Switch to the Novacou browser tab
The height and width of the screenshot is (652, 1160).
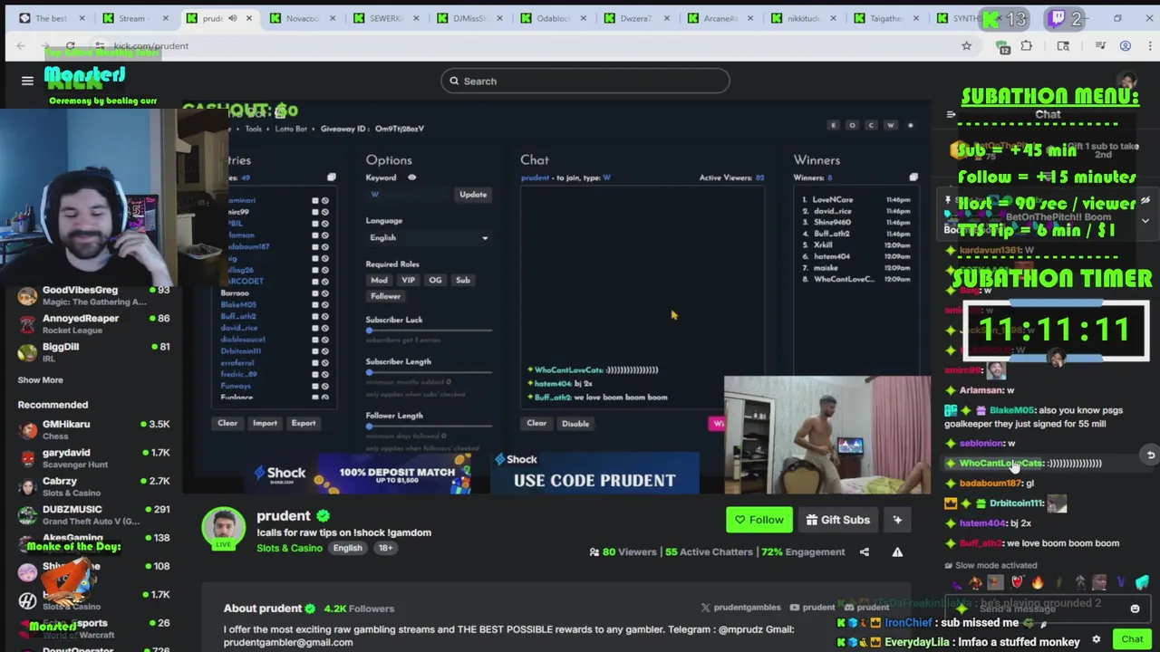click(302, 18)
